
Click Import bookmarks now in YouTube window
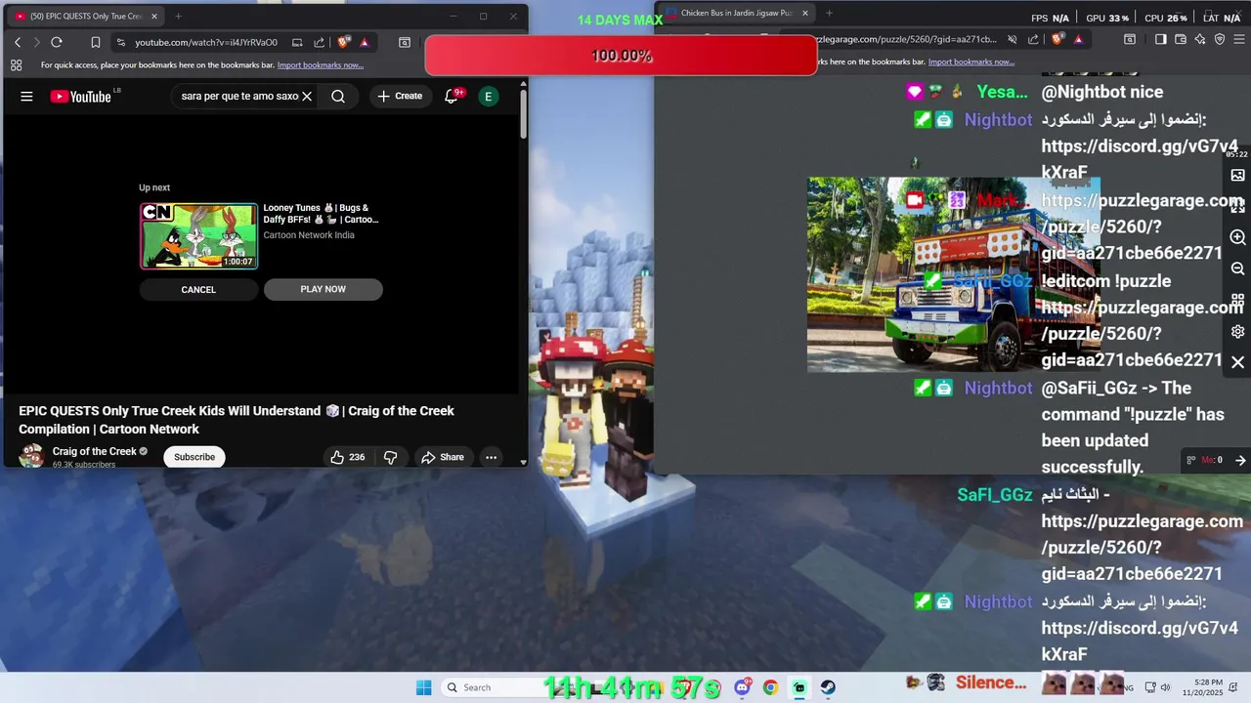coord(321,65)
